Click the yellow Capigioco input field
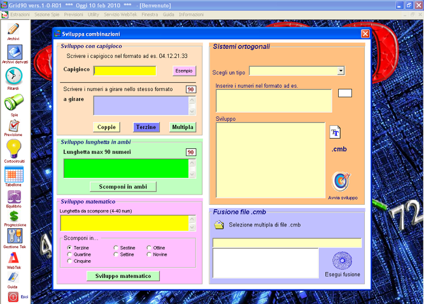This screenshot has width=424, height=304. 125,71
